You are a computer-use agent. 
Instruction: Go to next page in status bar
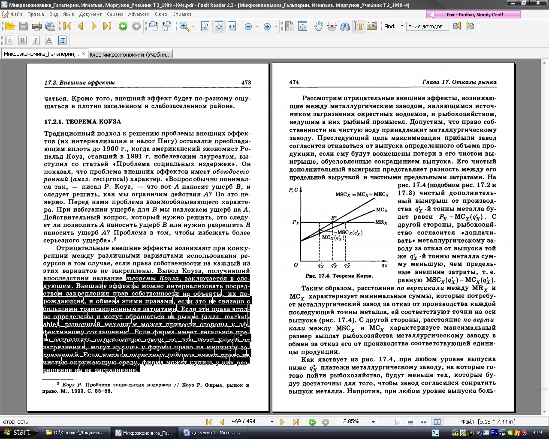282,422
